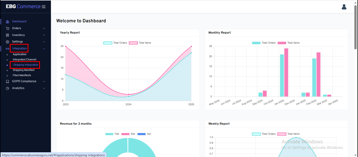The image size is (358, 157).
Task: Open the user profile icon
Action: tap(344, 7)
